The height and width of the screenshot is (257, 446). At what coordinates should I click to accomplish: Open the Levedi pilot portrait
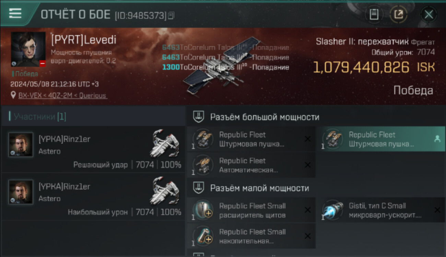tap(28, 50)
